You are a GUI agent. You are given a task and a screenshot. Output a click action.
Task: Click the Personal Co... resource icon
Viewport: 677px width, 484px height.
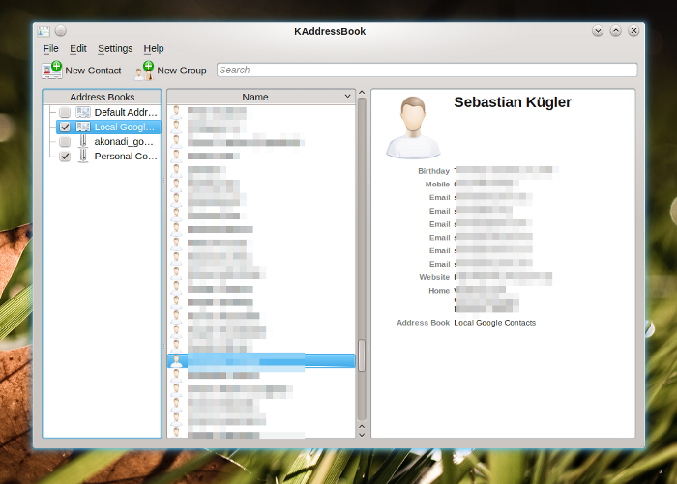pos(83,157)
